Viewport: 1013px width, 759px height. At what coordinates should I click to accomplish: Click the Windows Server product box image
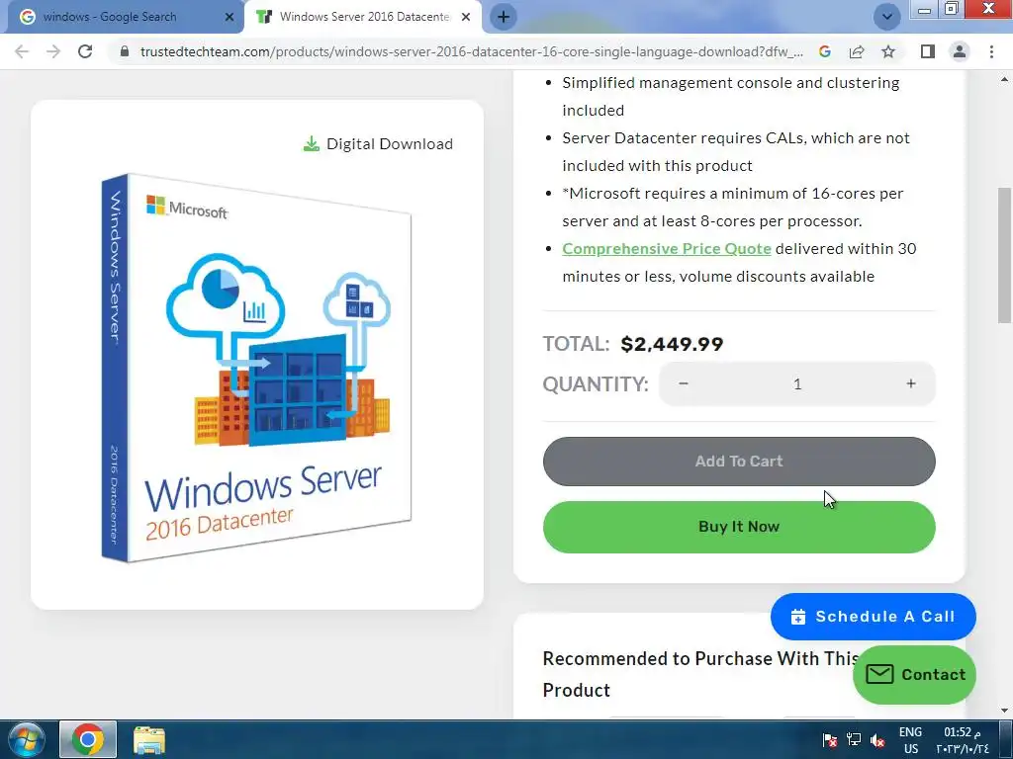pyautogui.click(x=256, y=368)
